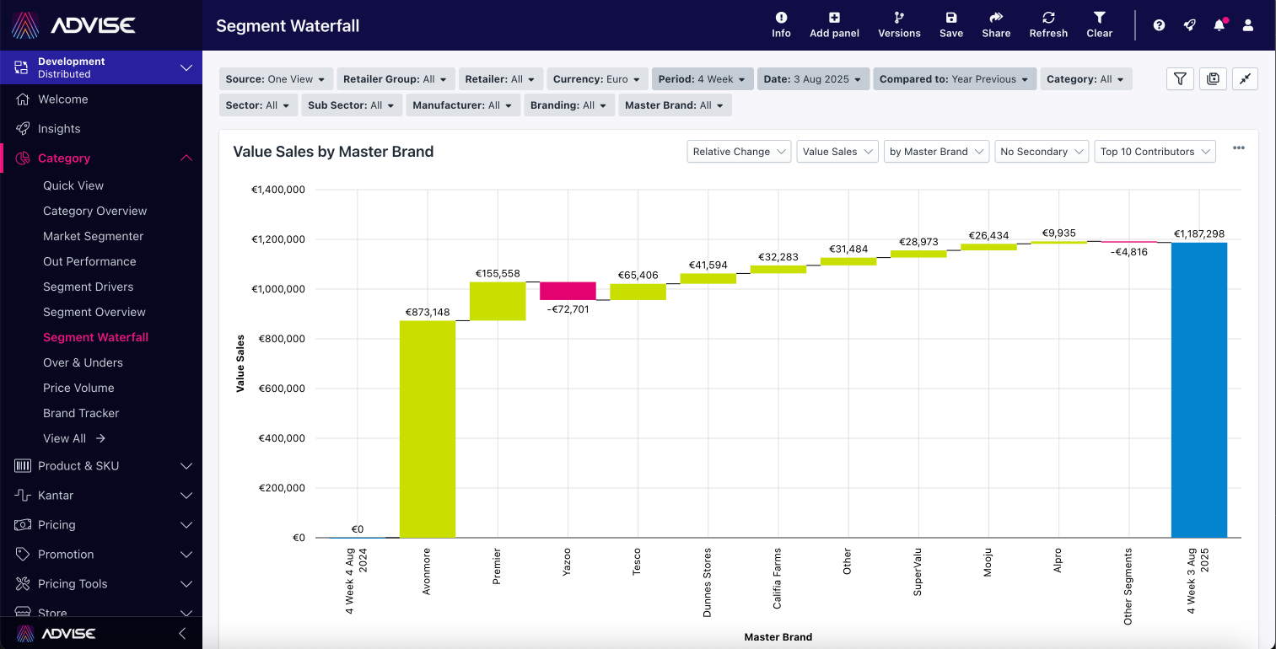Open chart panel three-dot menu

1238,148
